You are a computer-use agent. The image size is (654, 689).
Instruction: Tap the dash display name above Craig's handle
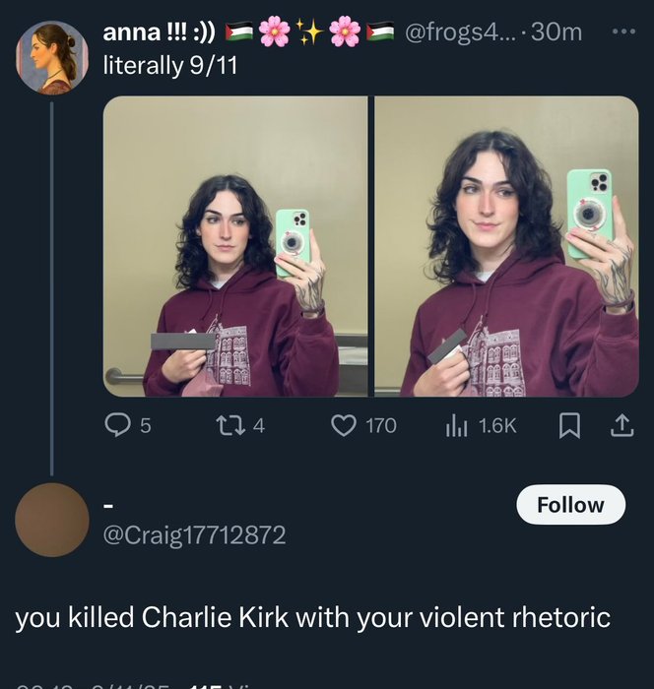pyautogui.click(x=108, y=505)
